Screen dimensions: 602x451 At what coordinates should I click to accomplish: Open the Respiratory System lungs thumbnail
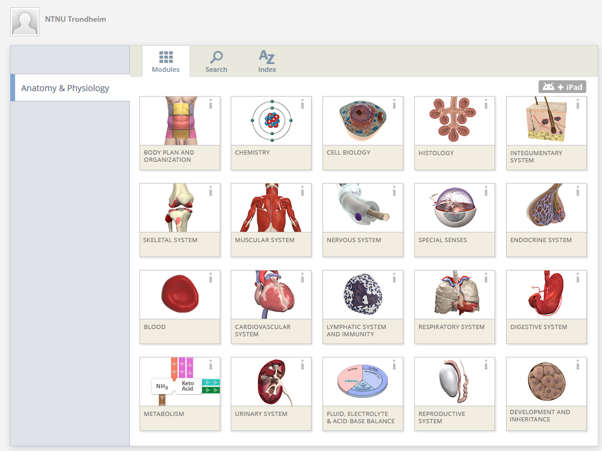tap(454, 295)
